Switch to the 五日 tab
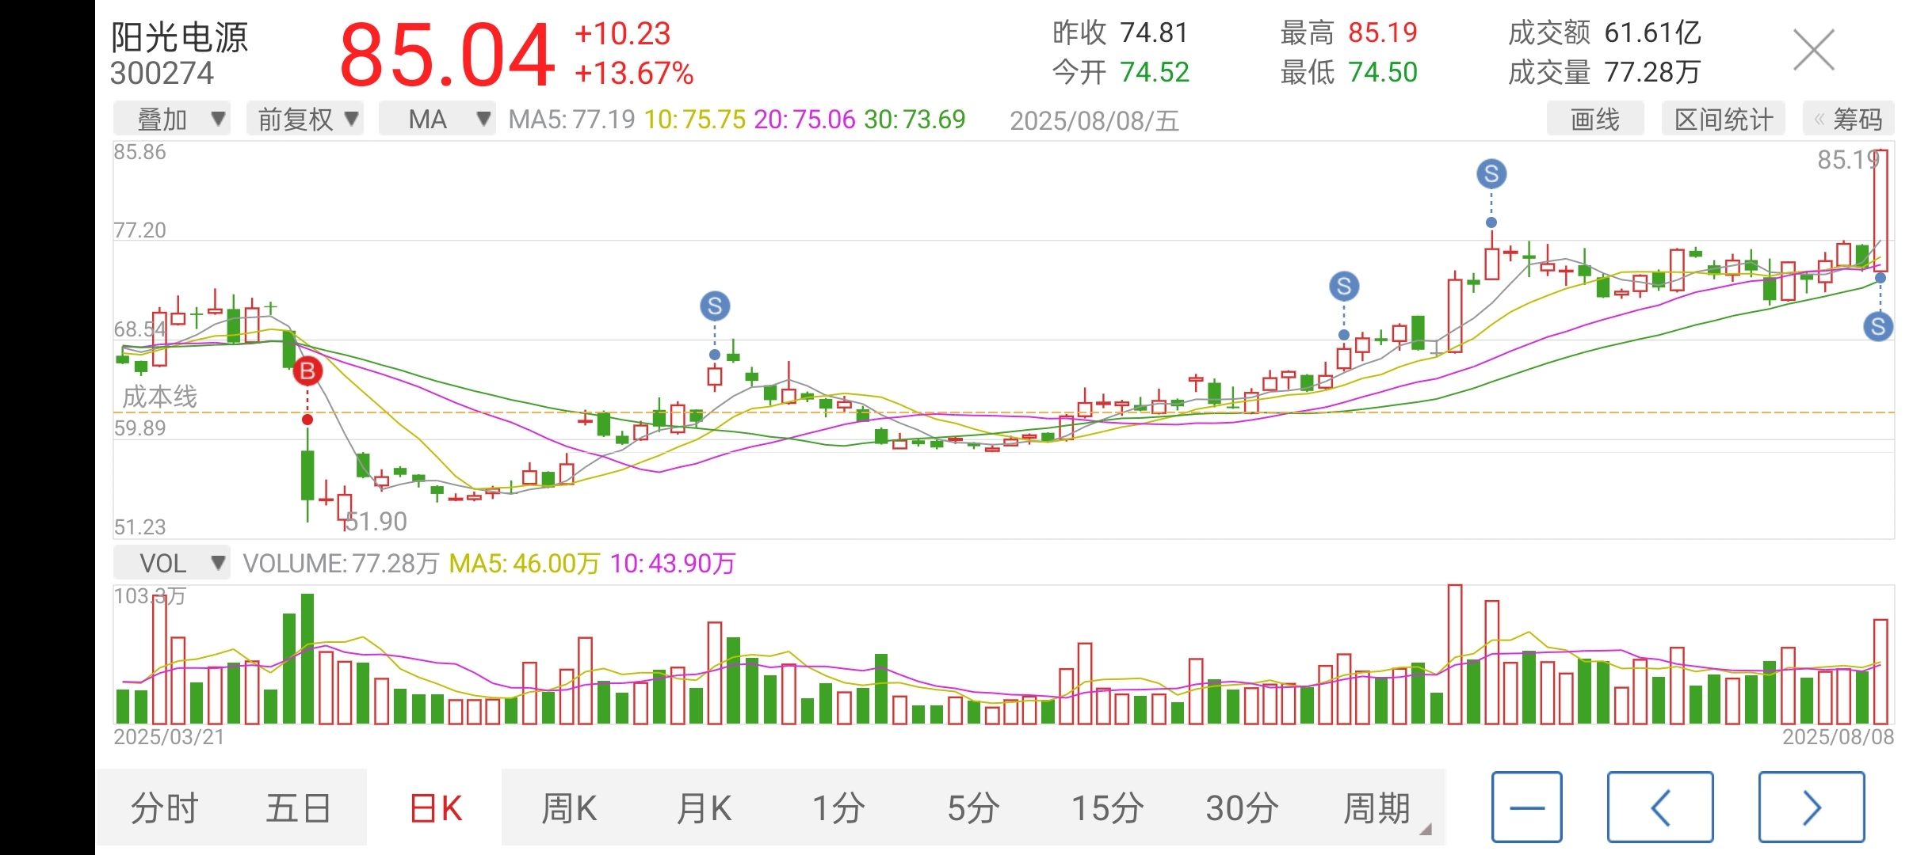The height and width of the screenshot is (855, 1913). 299,808
